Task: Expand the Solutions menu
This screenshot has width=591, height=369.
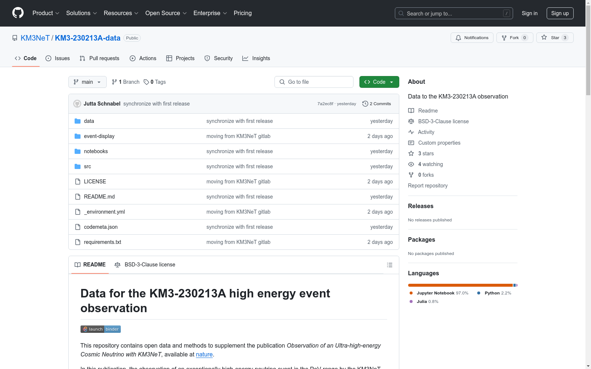Action: tap(82, 13)
